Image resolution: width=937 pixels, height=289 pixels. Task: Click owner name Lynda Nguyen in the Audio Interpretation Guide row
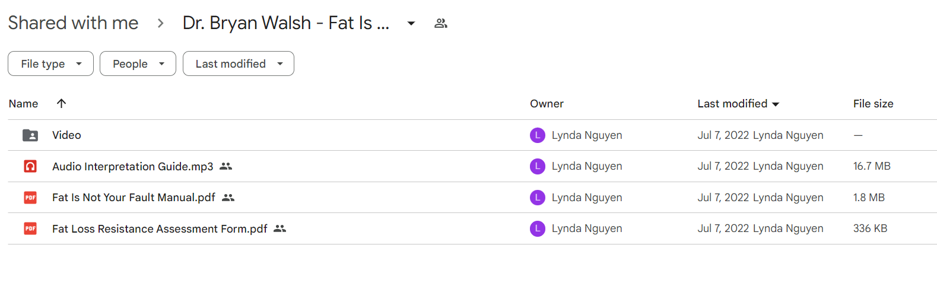click(587, 166)
